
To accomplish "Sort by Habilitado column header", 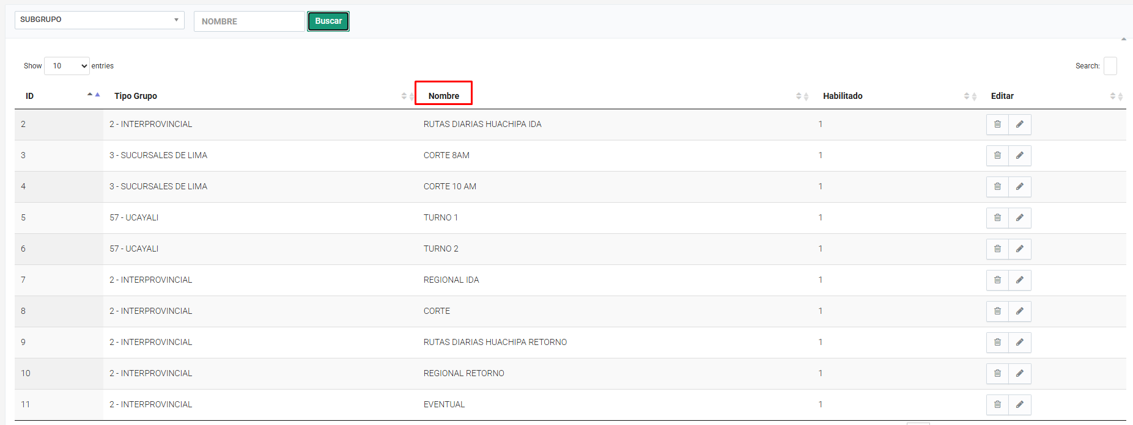I will pos(843,96).
